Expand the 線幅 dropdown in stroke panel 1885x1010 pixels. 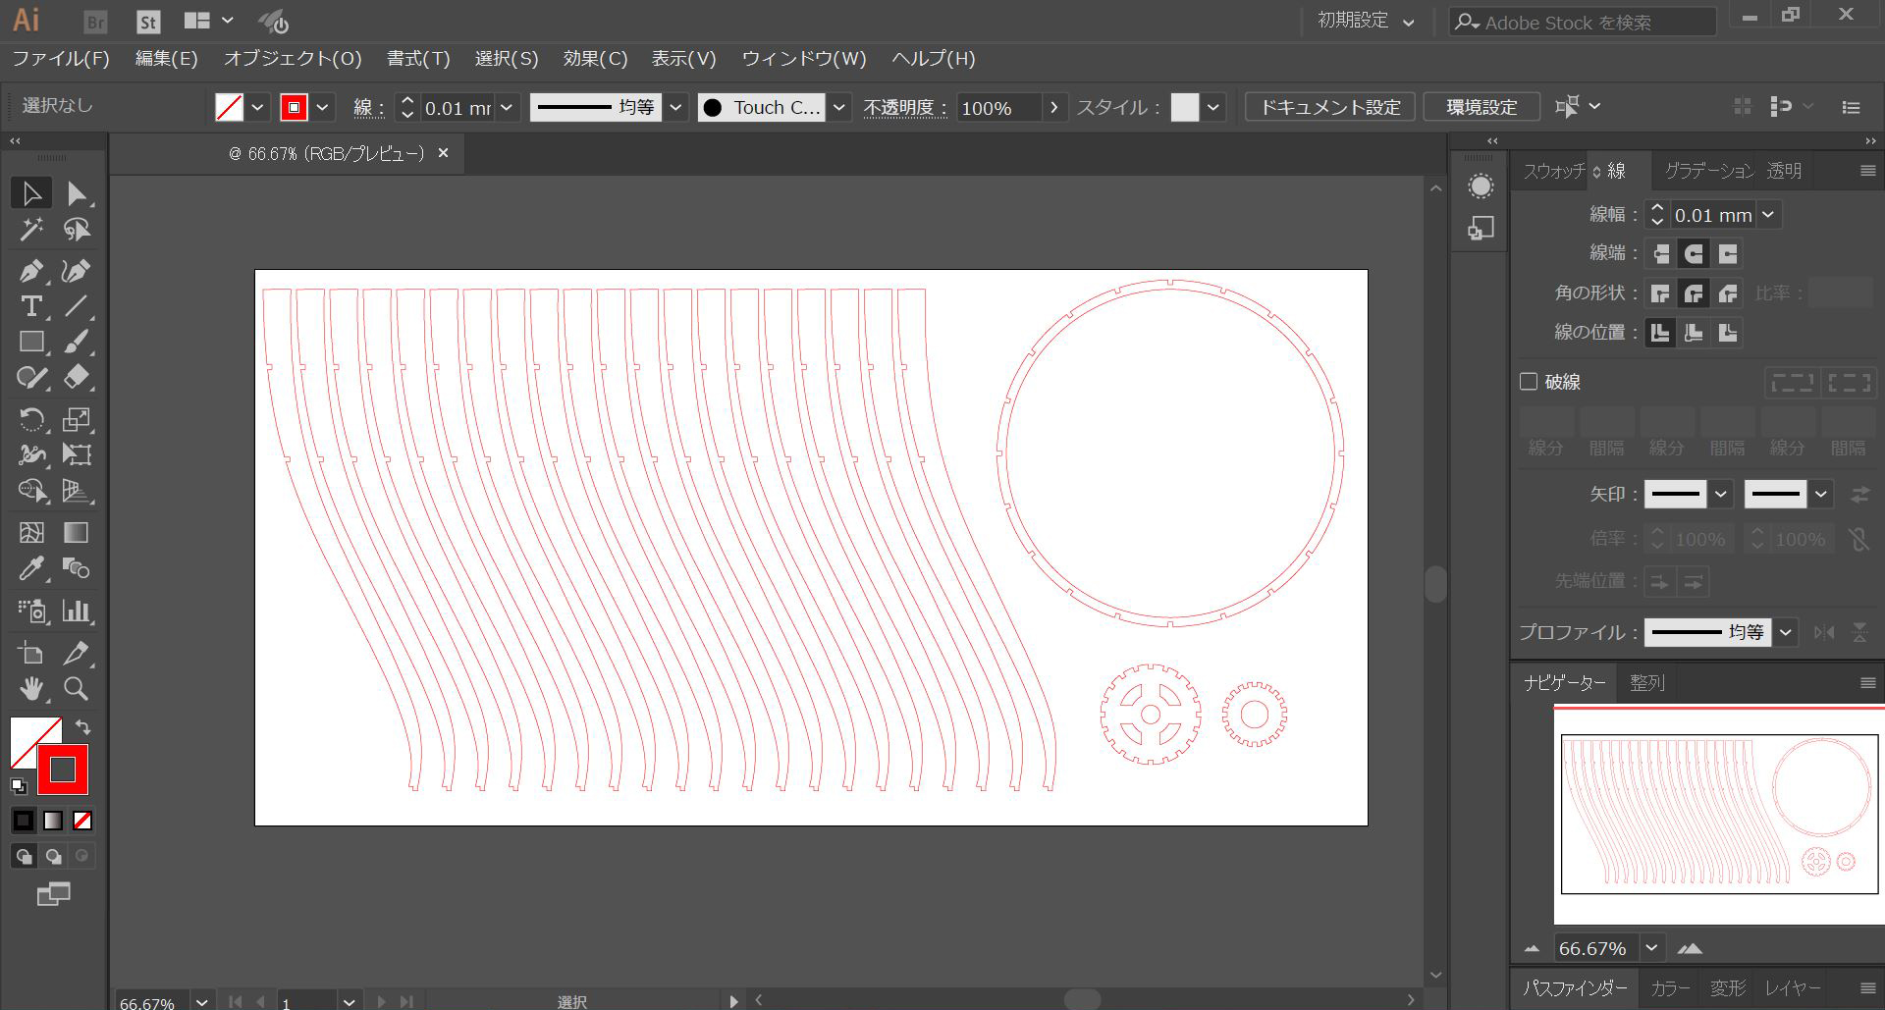coord(1768,215)
